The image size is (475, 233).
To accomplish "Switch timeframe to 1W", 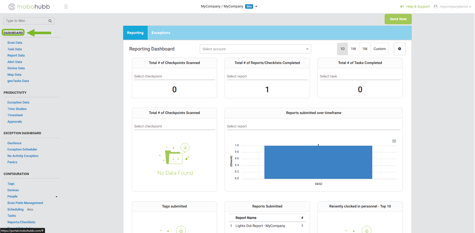I will tap(353, 49).
